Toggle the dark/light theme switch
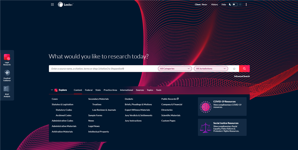Image resolution: width=298 pixels, height=150 pixels. [235, 4]
